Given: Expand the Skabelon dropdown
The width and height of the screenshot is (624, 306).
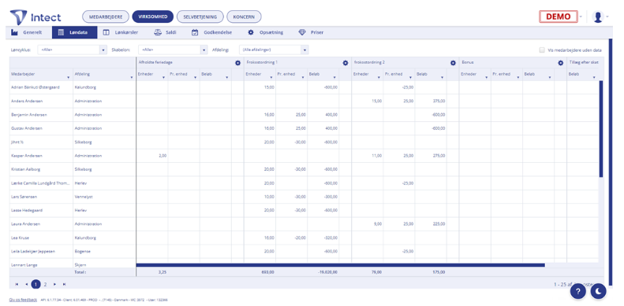Looking at the screenshot, I should point(173,50).
